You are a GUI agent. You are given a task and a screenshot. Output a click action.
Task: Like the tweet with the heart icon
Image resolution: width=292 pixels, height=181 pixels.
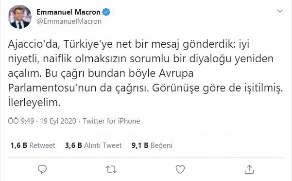point(180,169)
